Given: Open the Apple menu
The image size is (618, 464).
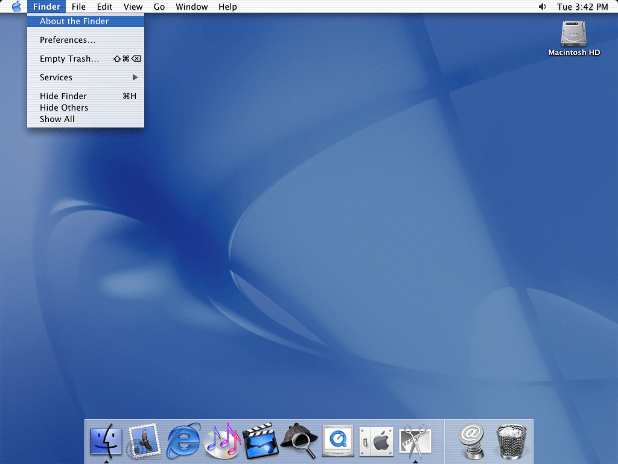Looking at the screenshot, I should [x=16, y=7].
